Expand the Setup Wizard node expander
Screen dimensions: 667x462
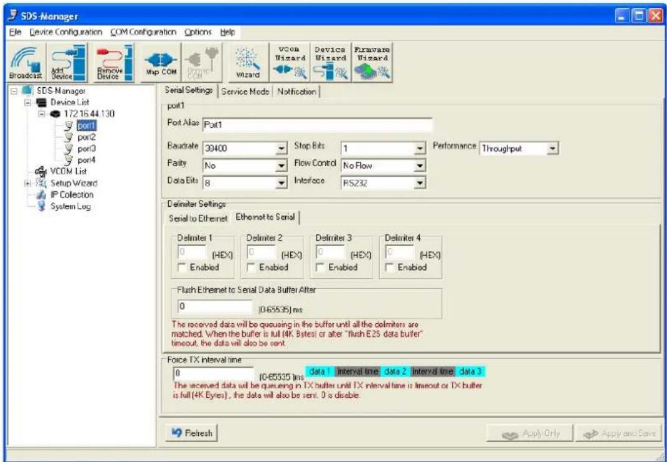pyautogui.click(x=27, y=183)
